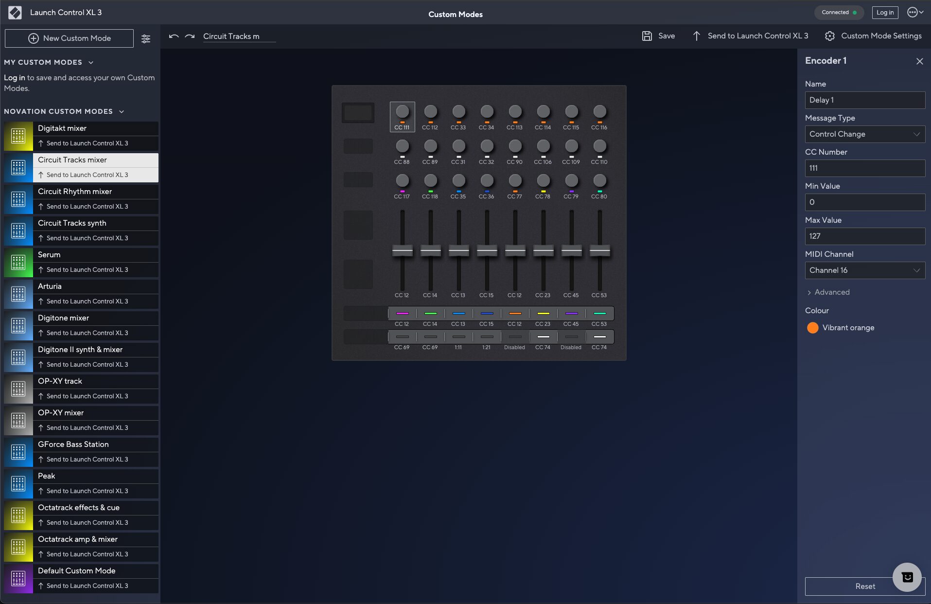
Task: Click the New Custom Mode button
Action: (x=69, y=38)
